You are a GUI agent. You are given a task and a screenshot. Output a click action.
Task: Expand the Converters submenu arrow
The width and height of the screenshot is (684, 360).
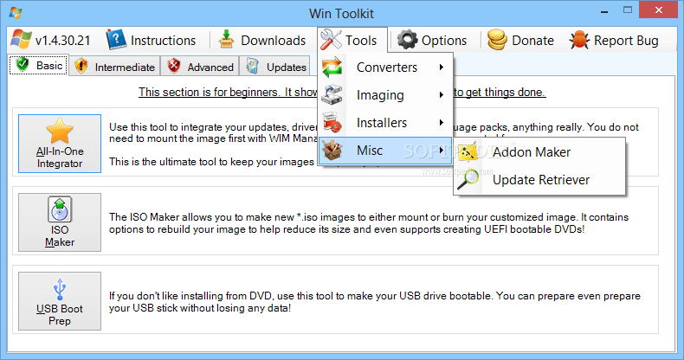[x=442, y=67]
